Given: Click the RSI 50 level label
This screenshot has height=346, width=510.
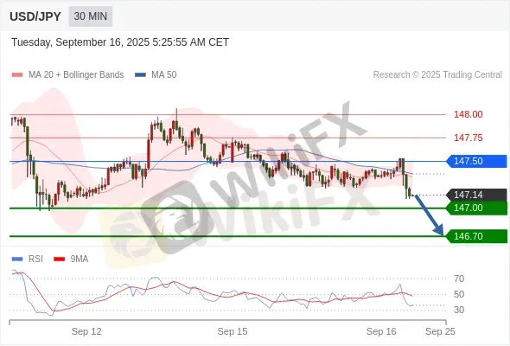Looking at the screenshot, I should pos(459,294).
